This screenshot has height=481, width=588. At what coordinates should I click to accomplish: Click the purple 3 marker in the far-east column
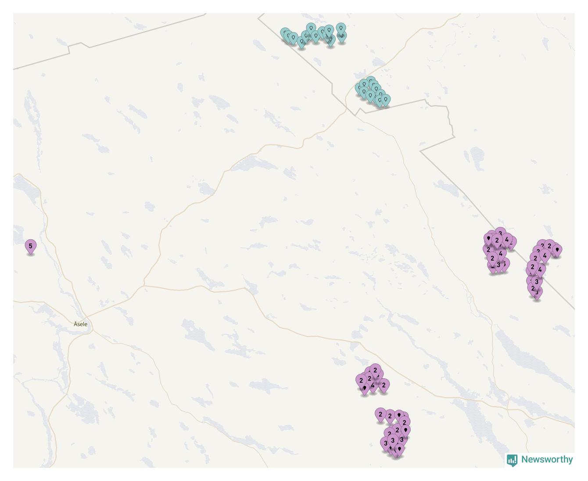(536, 282)
